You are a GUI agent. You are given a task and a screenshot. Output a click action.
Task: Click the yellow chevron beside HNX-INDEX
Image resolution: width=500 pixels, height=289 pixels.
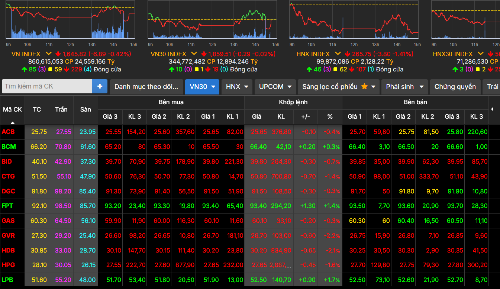pyautogui.click(x=337, y=54)
